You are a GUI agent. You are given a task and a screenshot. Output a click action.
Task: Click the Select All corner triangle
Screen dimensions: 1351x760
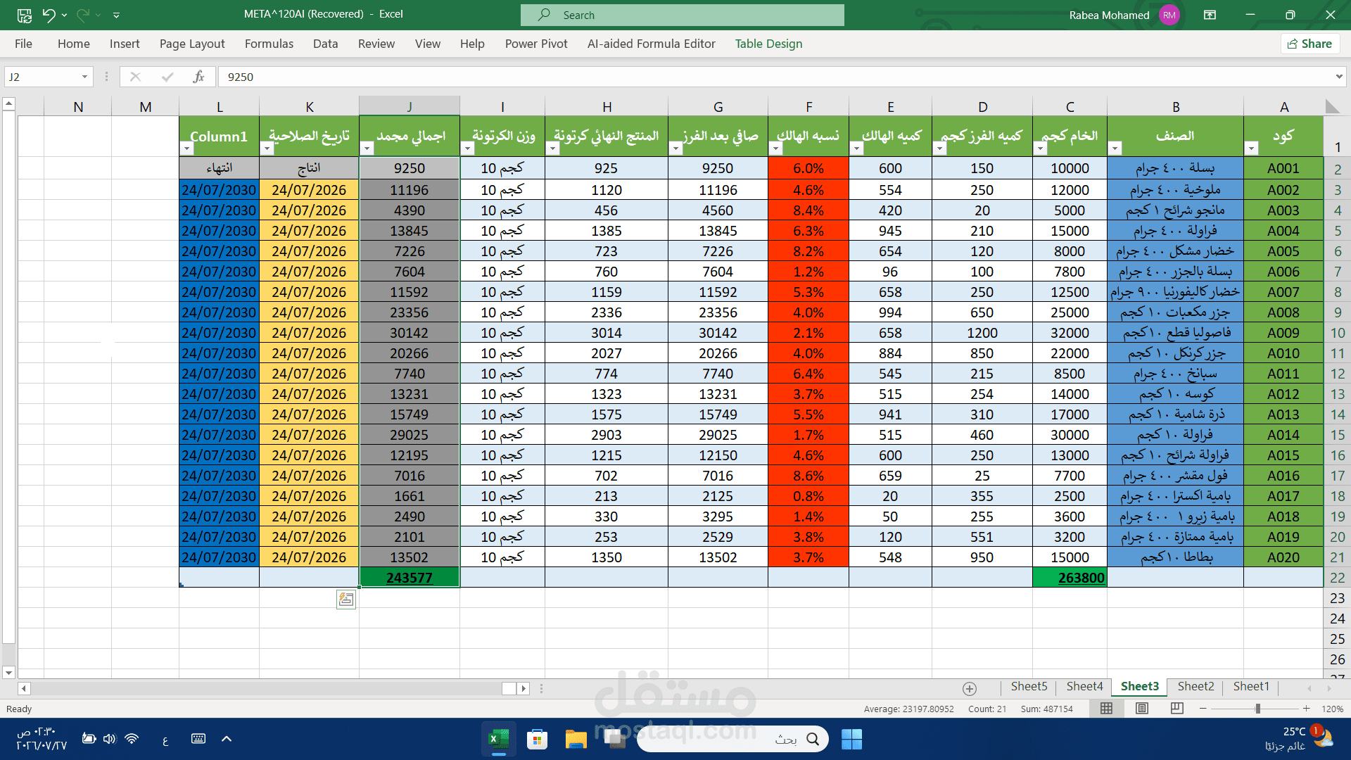[x=1331, y=106]
